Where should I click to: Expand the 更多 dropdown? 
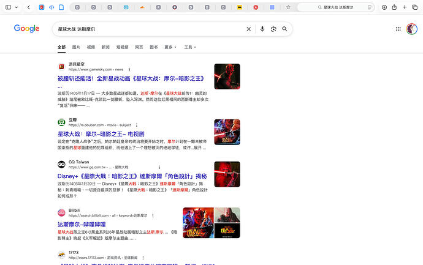click(170, 47)
